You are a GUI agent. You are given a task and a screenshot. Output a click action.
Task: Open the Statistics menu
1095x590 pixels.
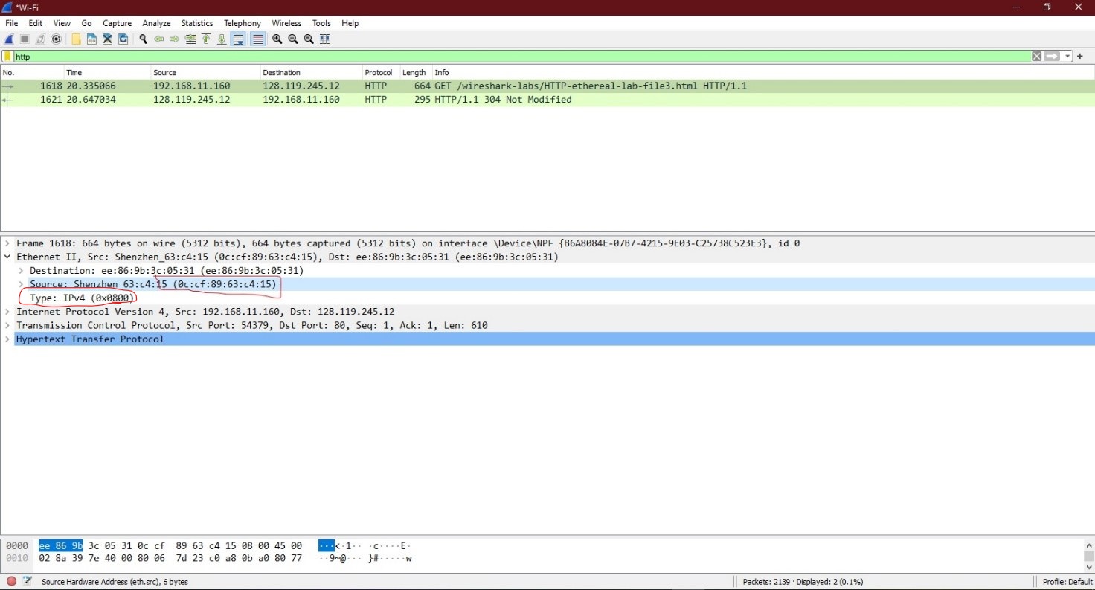pos(196,23)
